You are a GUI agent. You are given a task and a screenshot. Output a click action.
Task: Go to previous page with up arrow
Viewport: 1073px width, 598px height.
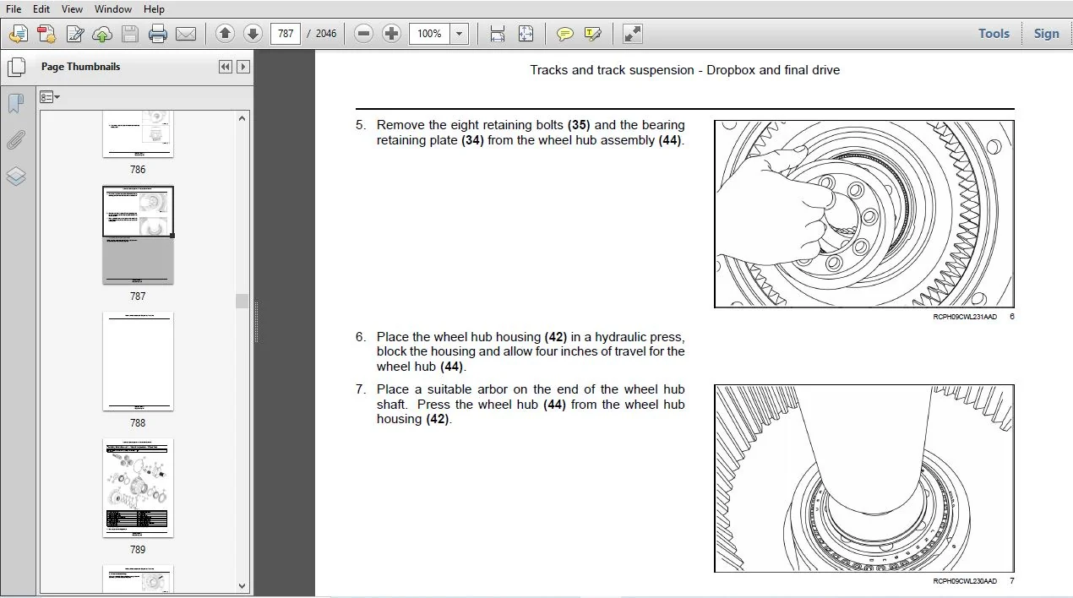tap(225, 34)
